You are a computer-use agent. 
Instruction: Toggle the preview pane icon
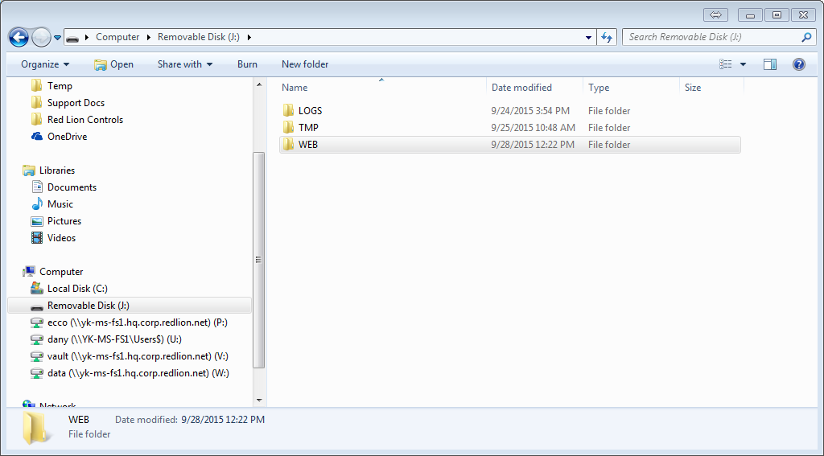tap(770, 64)
